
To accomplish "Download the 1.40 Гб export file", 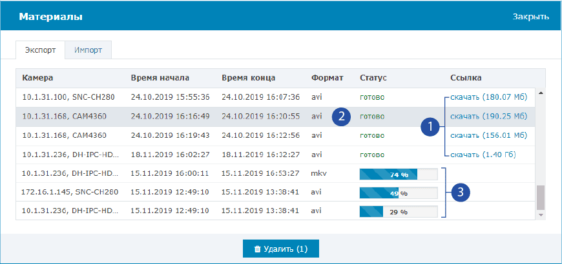I will [483, 155].
